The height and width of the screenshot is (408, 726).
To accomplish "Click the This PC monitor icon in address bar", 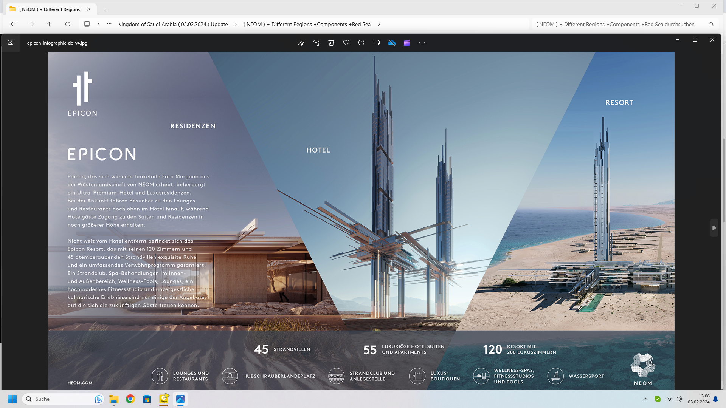I will [x=87, y=24].
